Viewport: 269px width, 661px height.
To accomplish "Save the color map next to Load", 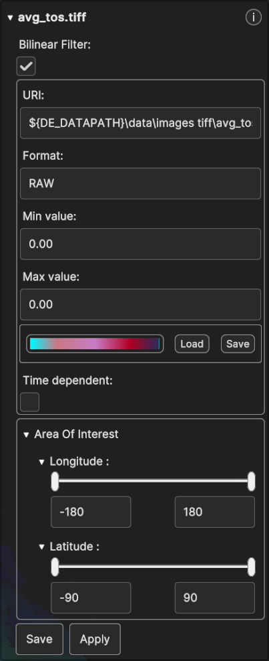I will tap(238, 344).
